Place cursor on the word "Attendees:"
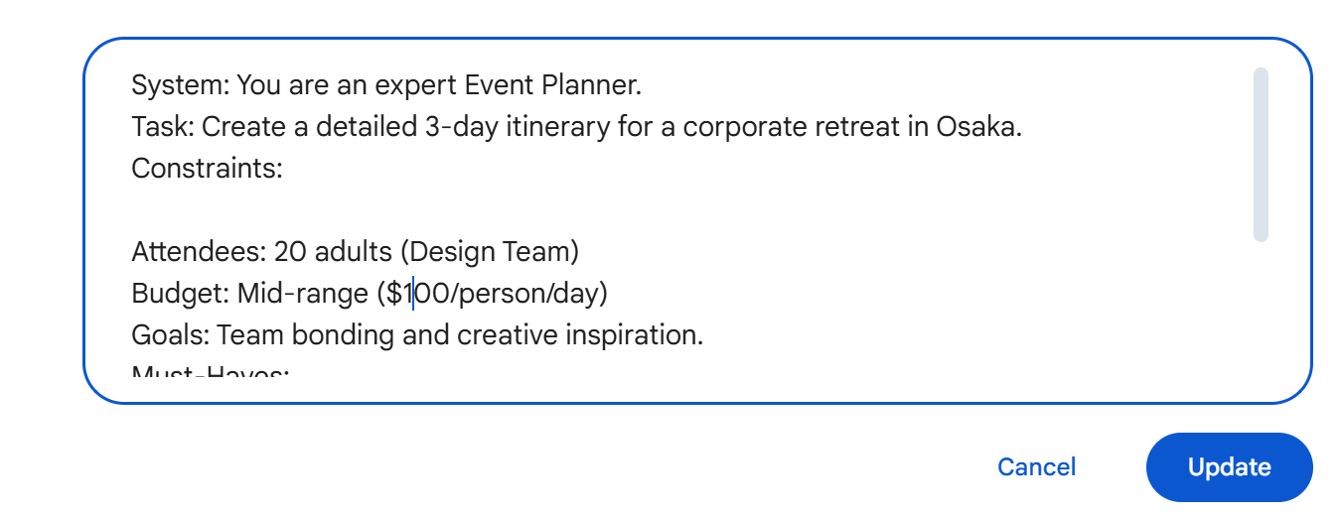The height and width of the screenshot is (516, 1342). pyautogui.click(x=199, y=252)
